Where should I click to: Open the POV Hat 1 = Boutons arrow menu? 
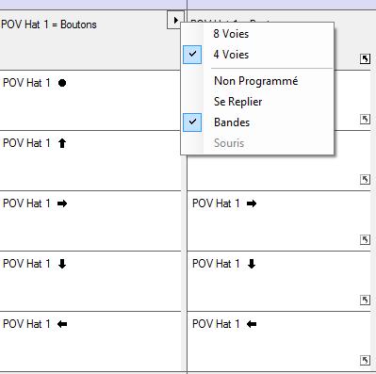175,21
